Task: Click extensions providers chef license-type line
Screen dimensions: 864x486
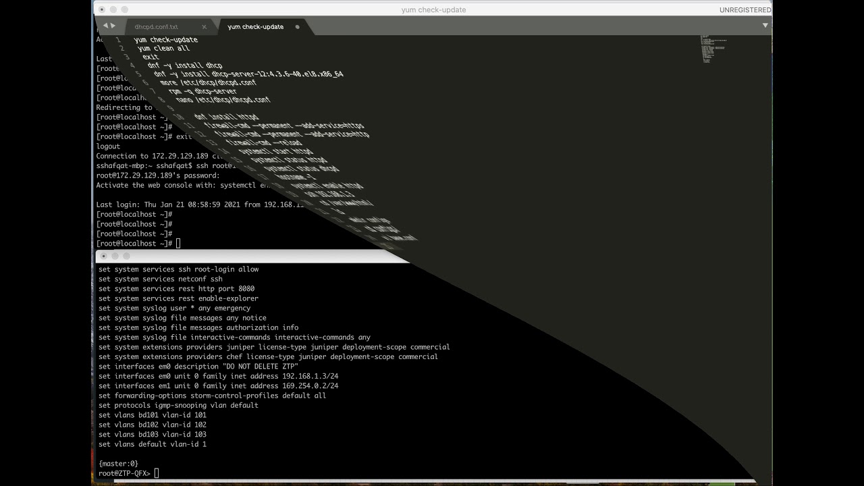Action: pyautogui.click(x=268, y=356)
